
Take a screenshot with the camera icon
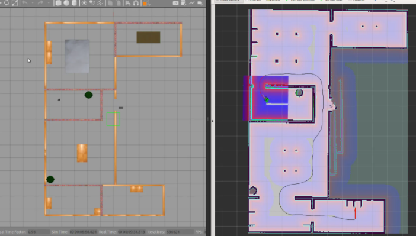pyautogui.click(x=175, y=3)
